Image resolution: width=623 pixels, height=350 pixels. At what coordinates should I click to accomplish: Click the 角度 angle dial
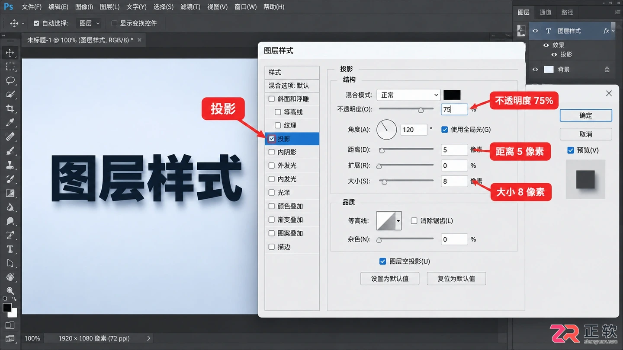386,130
